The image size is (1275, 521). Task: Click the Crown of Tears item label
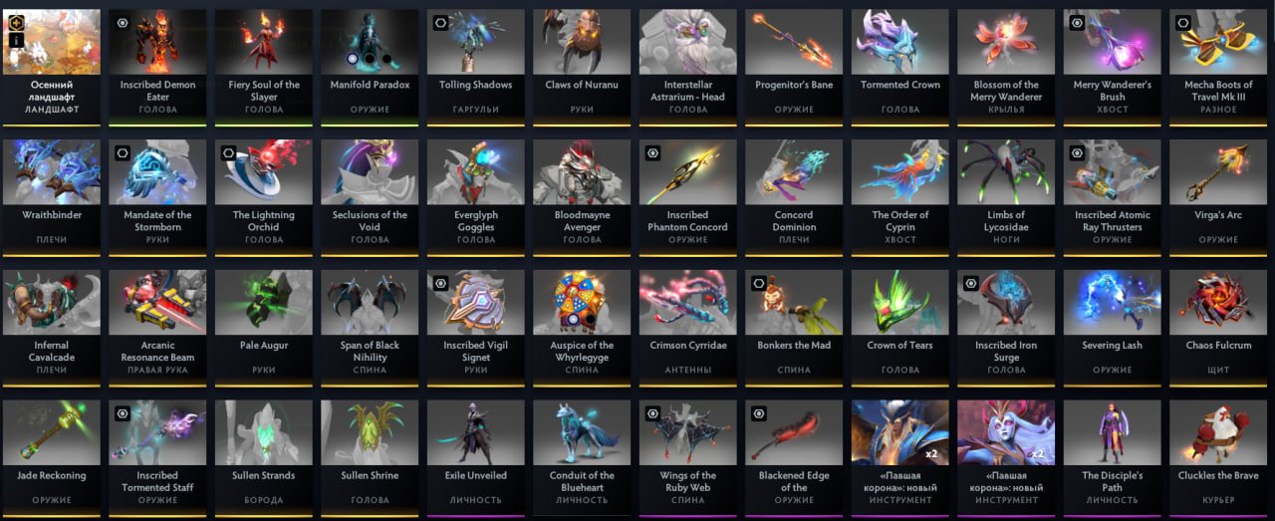[900, 346]
